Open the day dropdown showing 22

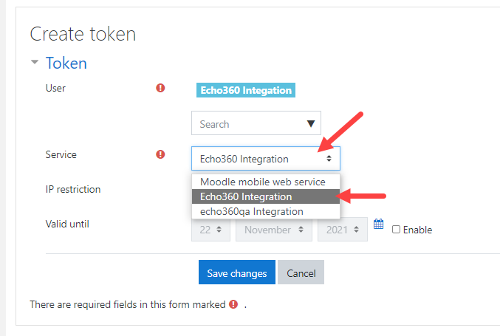[210, 230]
